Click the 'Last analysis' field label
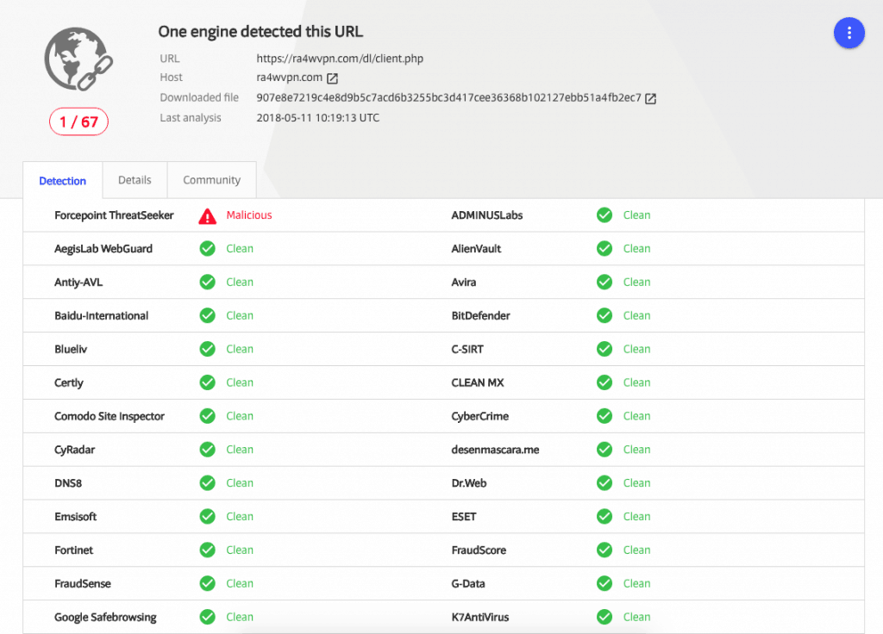The width and height of the screenshot is (883, 634). tap(191, 117)
